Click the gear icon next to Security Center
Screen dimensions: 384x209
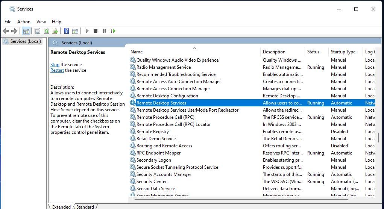pos(132,181)
